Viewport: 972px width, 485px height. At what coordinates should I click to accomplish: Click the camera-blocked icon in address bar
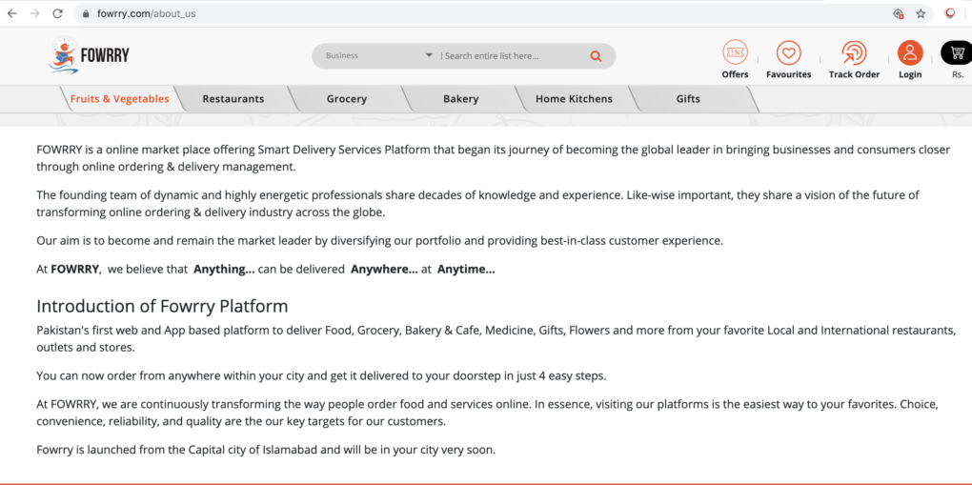[899, 13]
